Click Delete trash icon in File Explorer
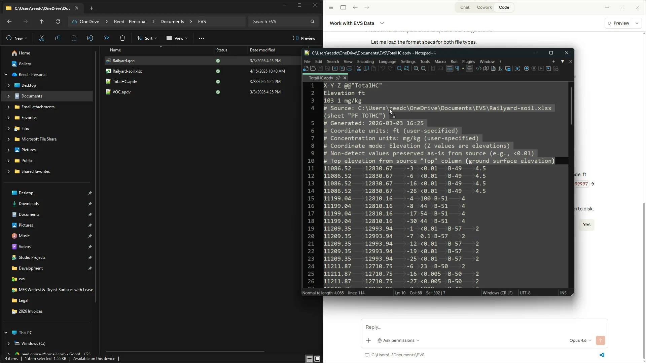 122,38
